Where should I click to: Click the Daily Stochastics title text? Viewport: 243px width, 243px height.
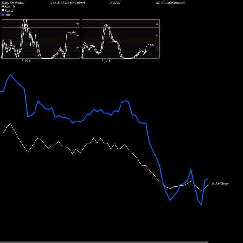(13, 3)
